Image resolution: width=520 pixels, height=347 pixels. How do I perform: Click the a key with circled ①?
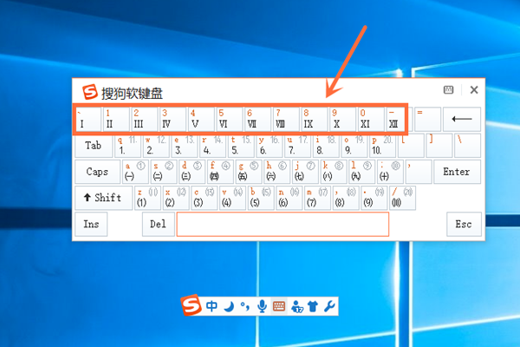coord(135,172)
